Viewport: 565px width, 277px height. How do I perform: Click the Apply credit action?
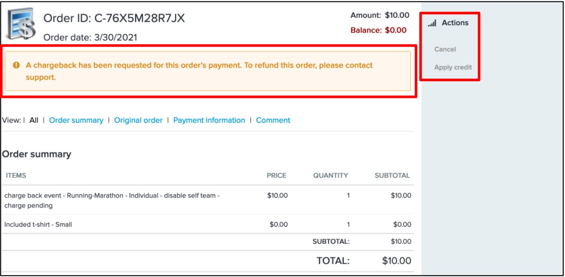click(453, 67)
